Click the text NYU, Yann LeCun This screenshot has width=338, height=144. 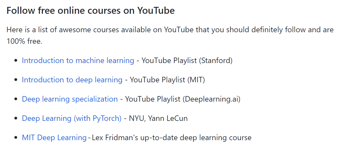[158, 118]
